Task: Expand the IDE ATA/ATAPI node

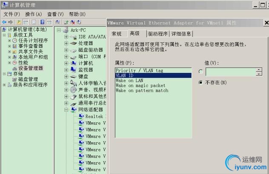Action: point(66,37)
